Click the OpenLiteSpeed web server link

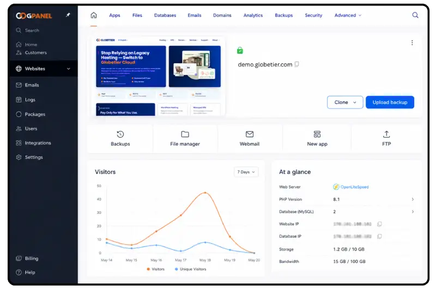point(351,187)
